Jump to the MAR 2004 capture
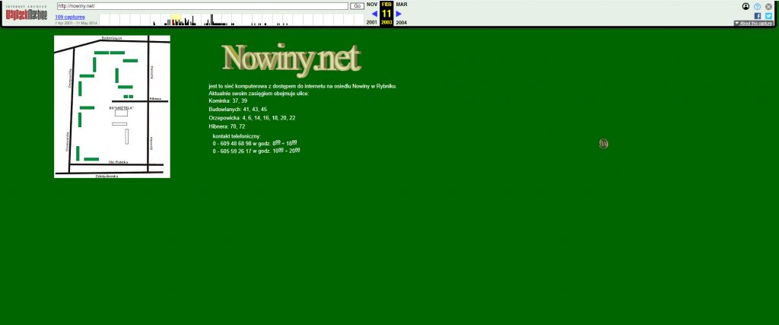Screen dimensions: 779x325 pyautogui.click(x=402, y=14)
